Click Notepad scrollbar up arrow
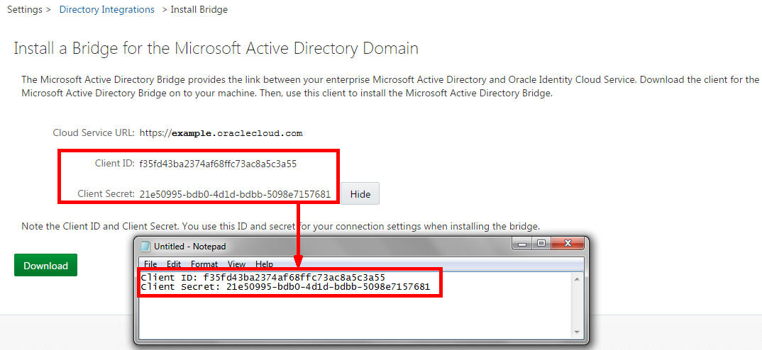This screenshot has width=762, height=350. 577,280
